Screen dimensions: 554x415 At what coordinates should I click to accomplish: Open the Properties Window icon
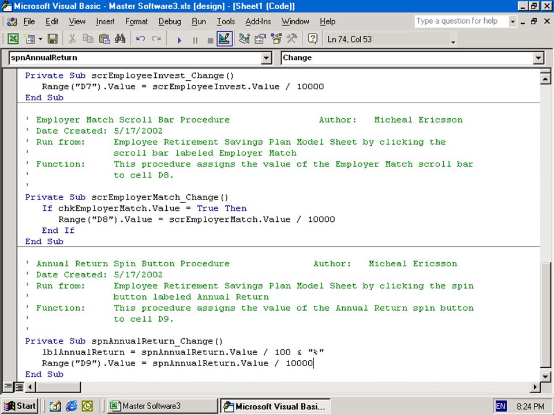click(260, 39)
